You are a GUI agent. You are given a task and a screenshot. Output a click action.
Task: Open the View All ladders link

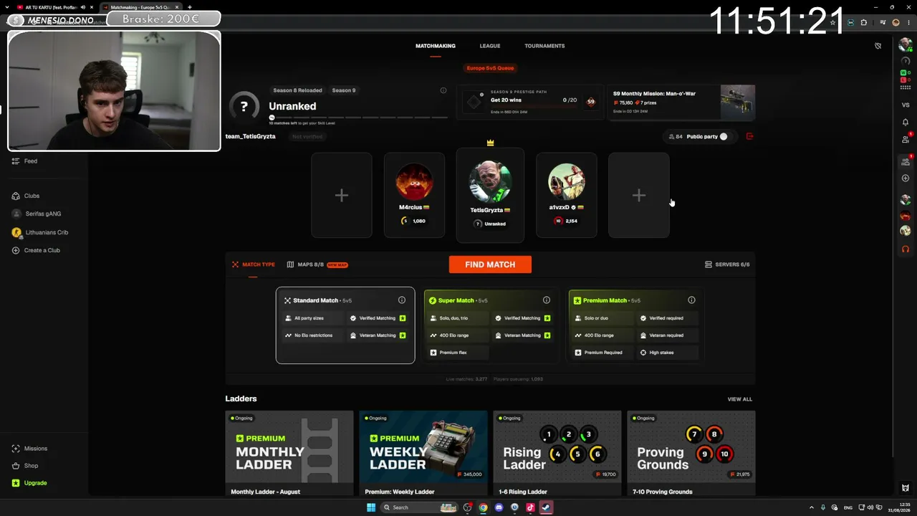pos(740,399)
